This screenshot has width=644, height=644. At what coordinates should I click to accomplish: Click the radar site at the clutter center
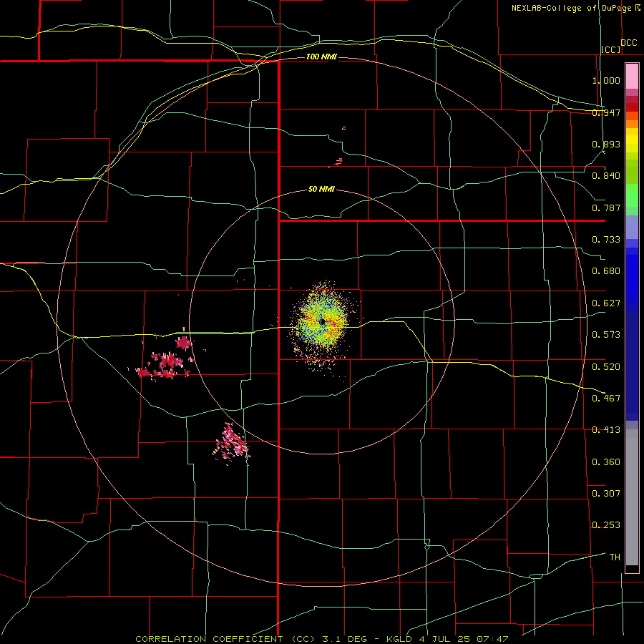pyautogui.click(x=323, y=321)
